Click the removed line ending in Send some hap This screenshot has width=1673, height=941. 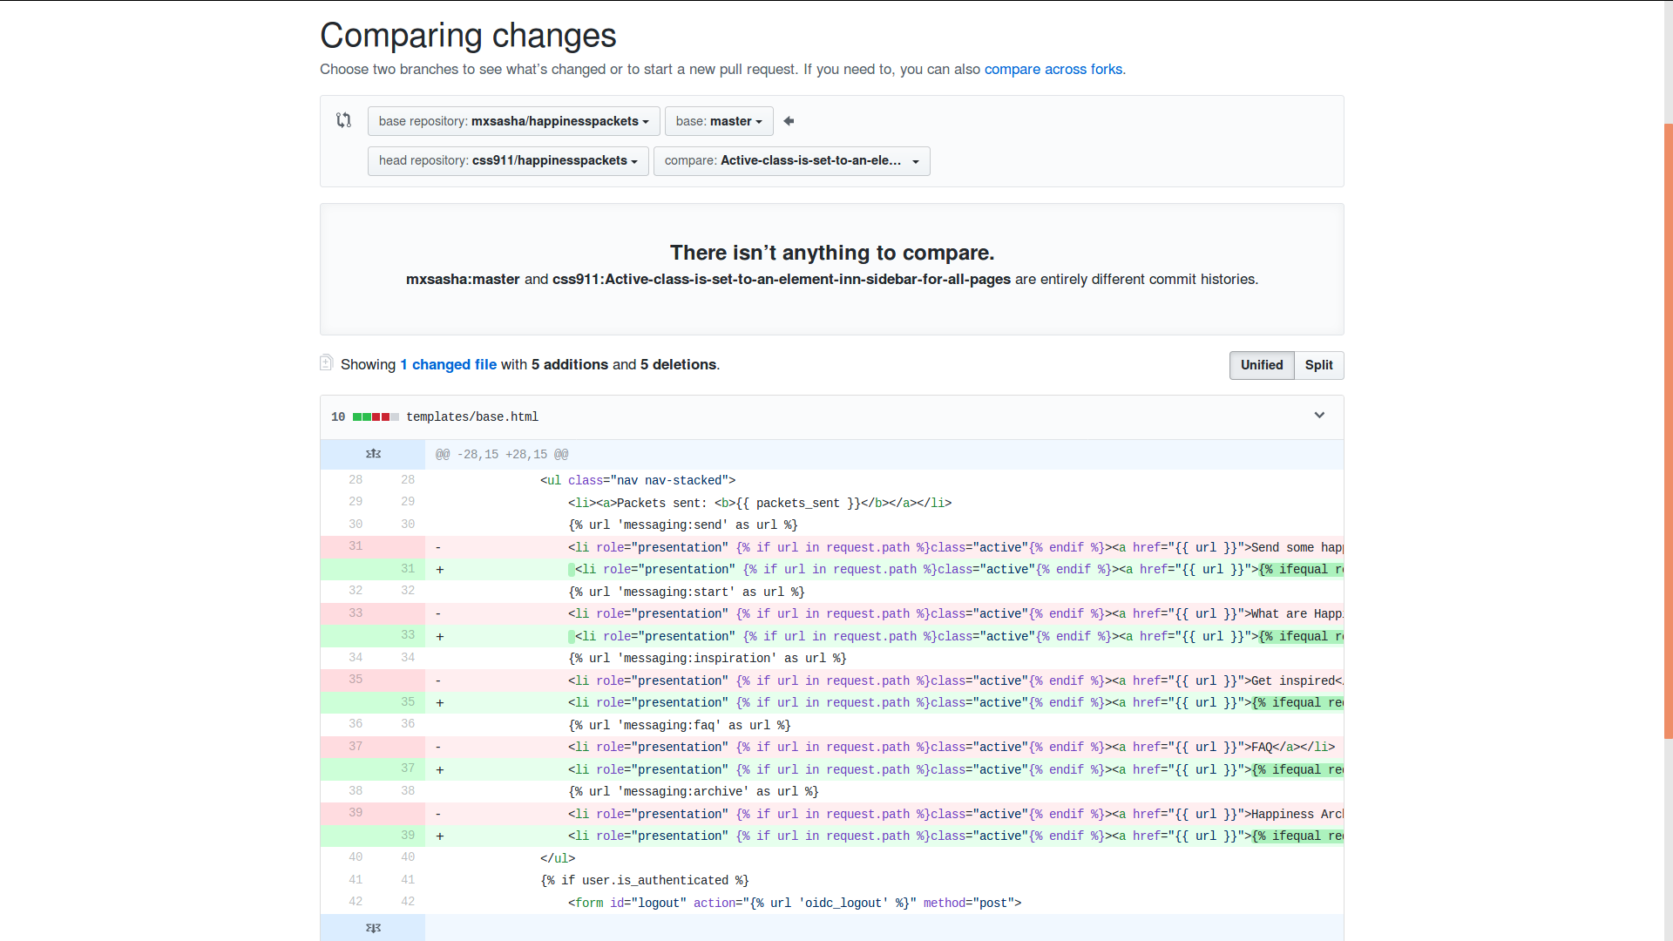(884, 547)
